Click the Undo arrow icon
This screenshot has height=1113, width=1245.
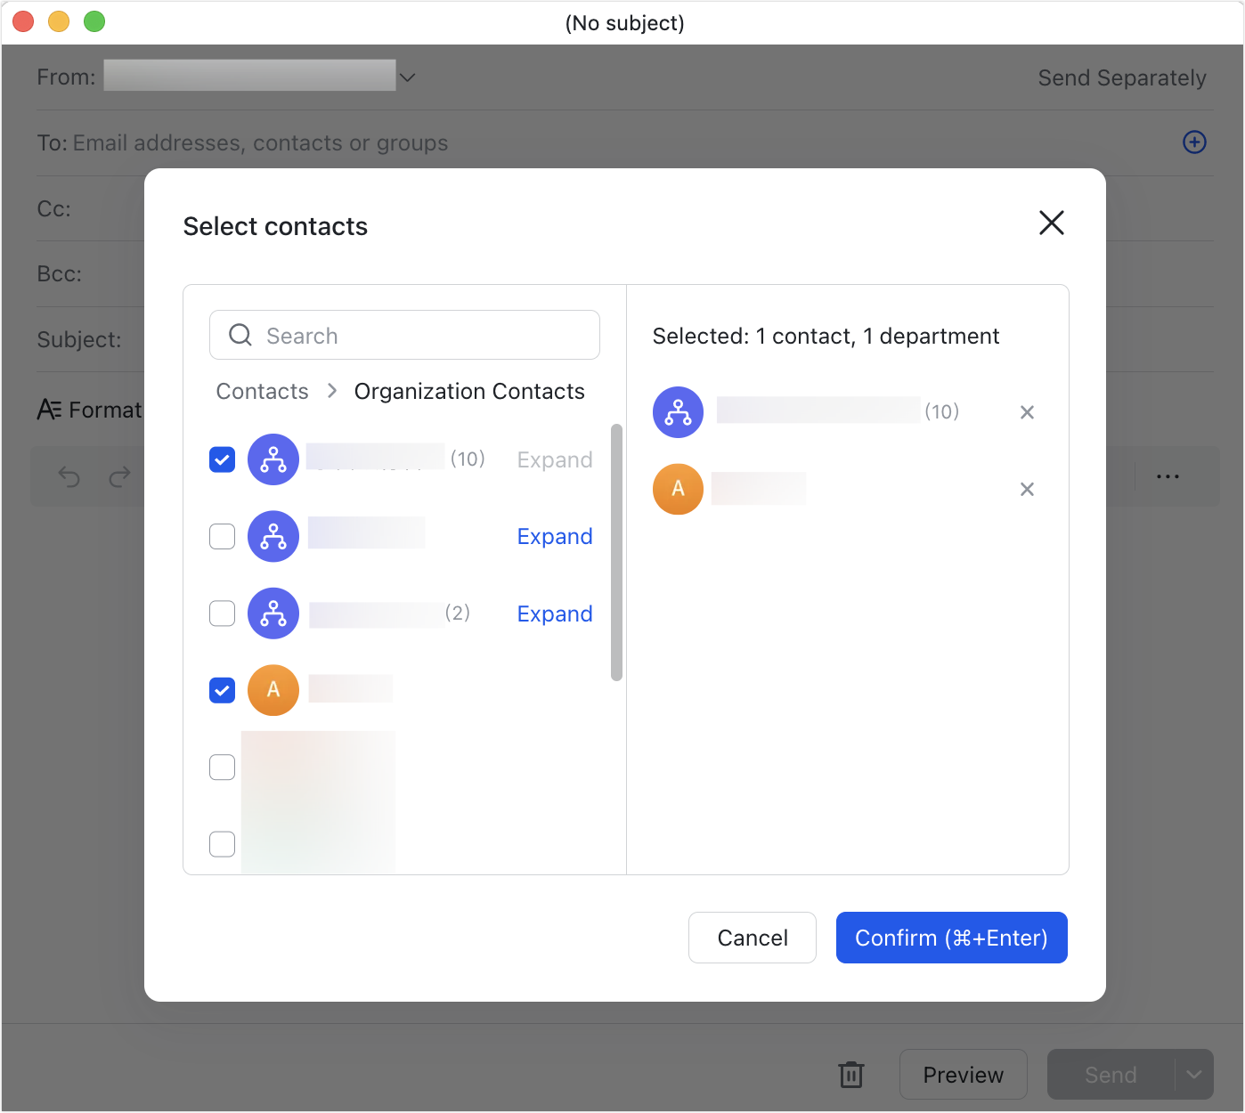(69, 476)
